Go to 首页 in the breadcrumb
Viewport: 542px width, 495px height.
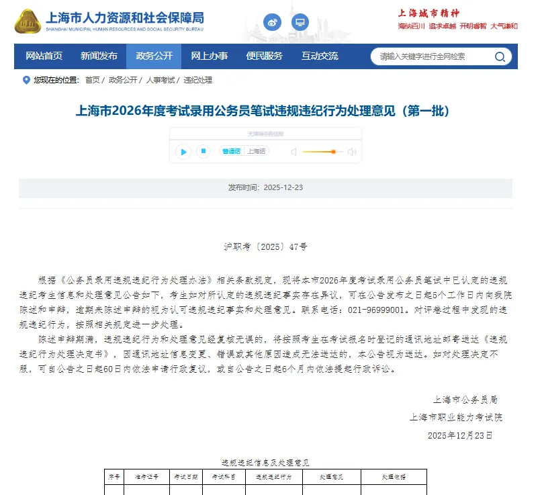click(92, 80)
